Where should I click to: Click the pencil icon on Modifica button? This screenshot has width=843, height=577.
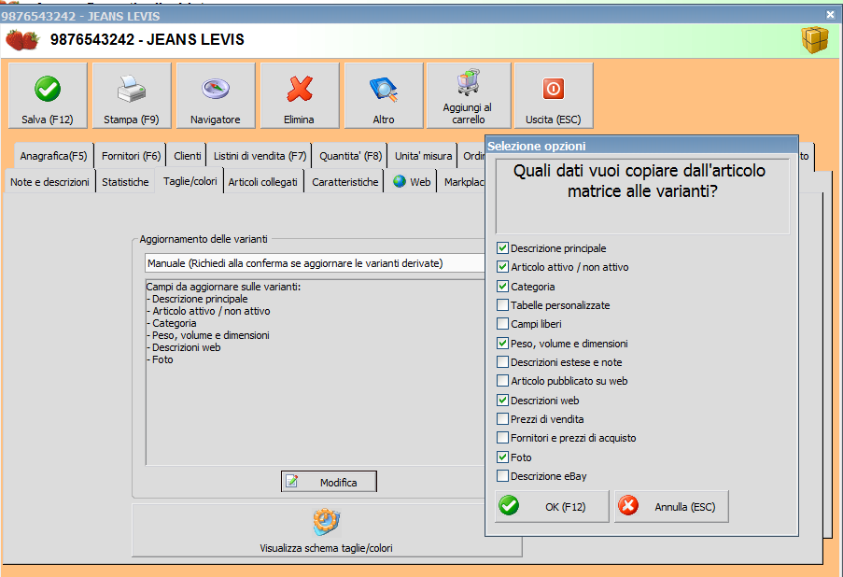292,481
